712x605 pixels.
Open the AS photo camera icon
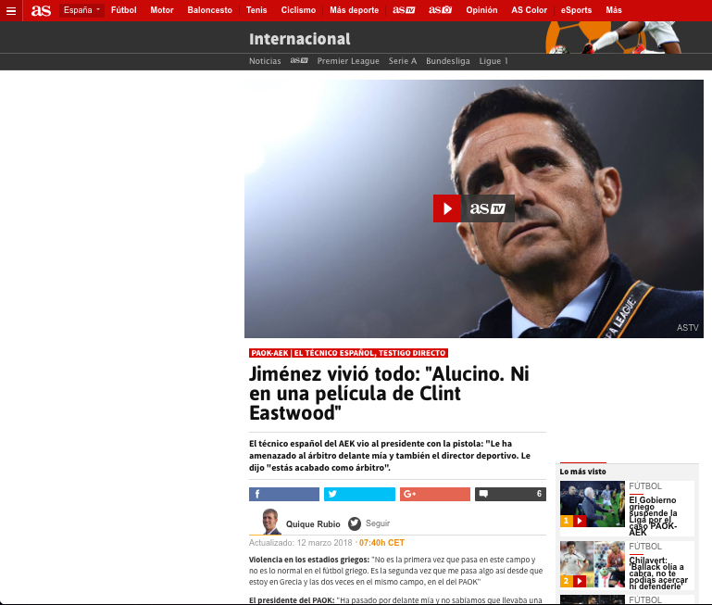(440, 10)
